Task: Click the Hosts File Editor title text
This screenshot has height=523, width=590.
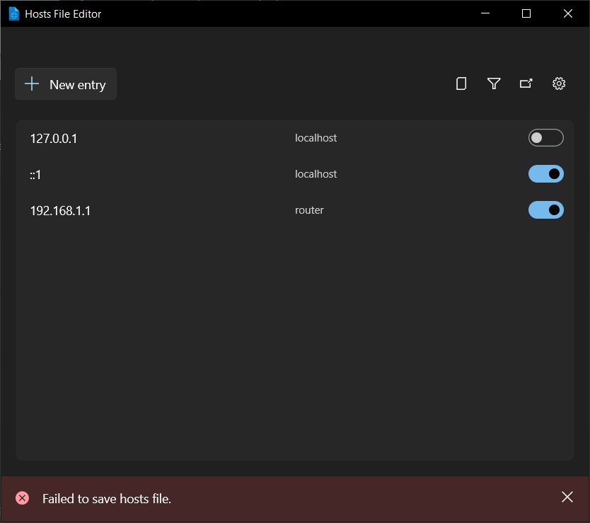Action: [x=62, y=13]
